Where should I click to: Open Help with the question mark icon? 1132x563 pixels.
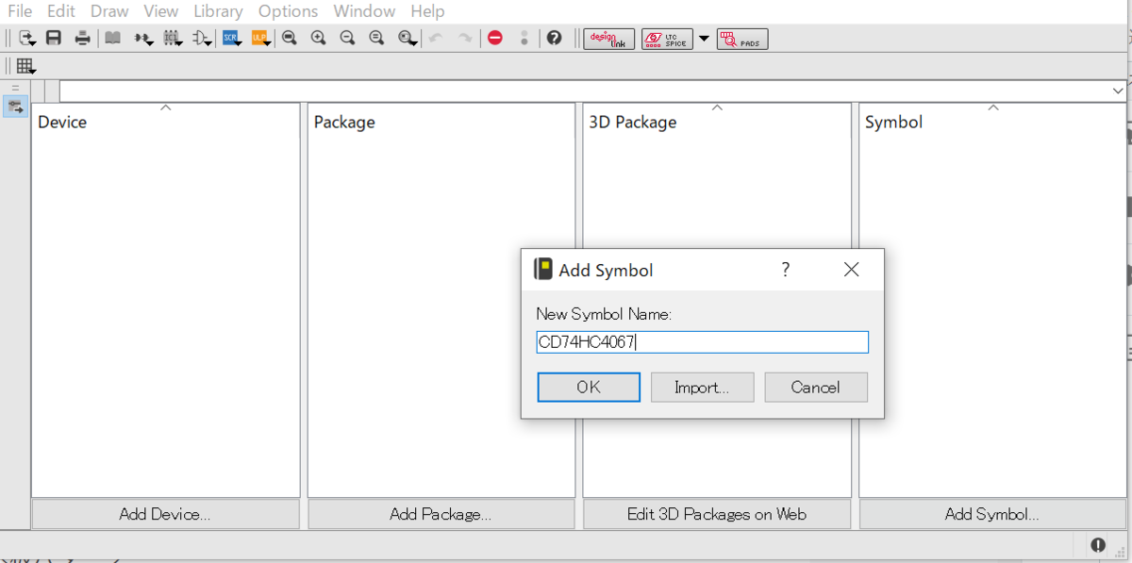coord(555,39)
